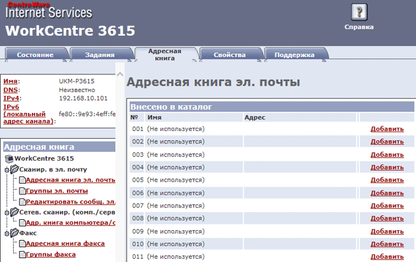
Task: Collapse the Факс tree node
Action: pyautogui.click(x=7, y=233)
